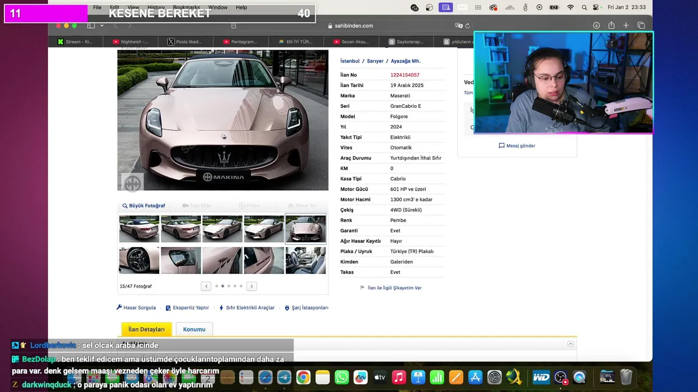The image size is (698, 392).
Task: Select the car interior seats thumbnail
Action: pyautogui.click(x=305, y=260)
